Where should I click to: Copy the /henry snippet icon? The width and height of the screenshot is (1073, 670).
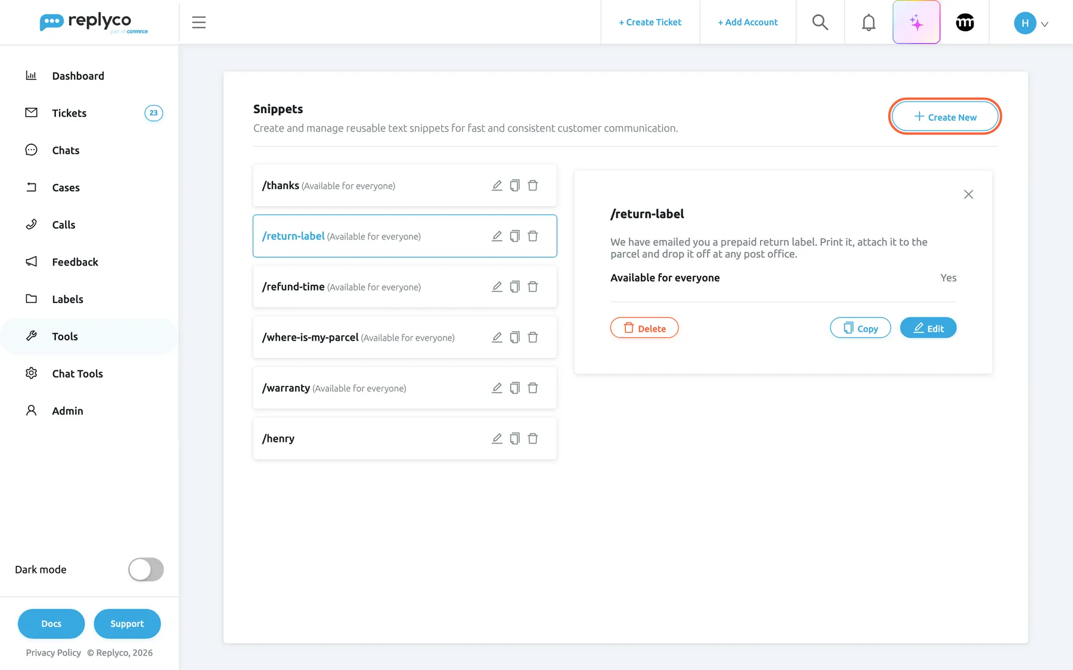[x=515, y=438]
